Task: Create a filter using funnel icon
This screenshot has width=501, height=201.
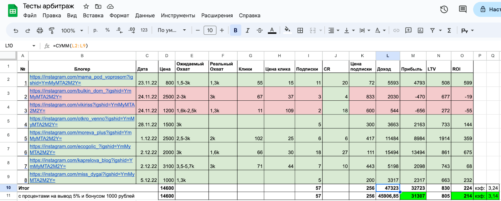Action: point(432,30)
